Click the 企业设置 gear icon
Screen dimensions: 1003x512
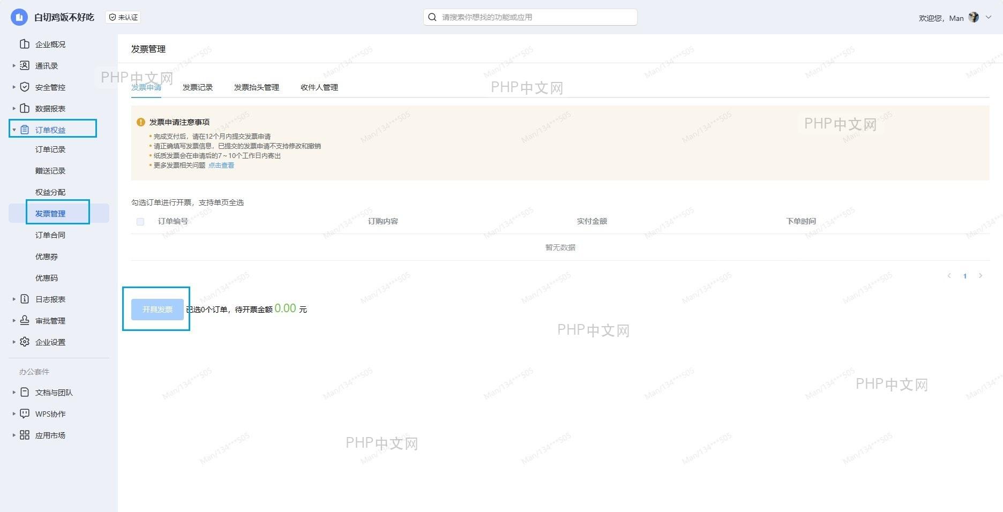(25, 342)
